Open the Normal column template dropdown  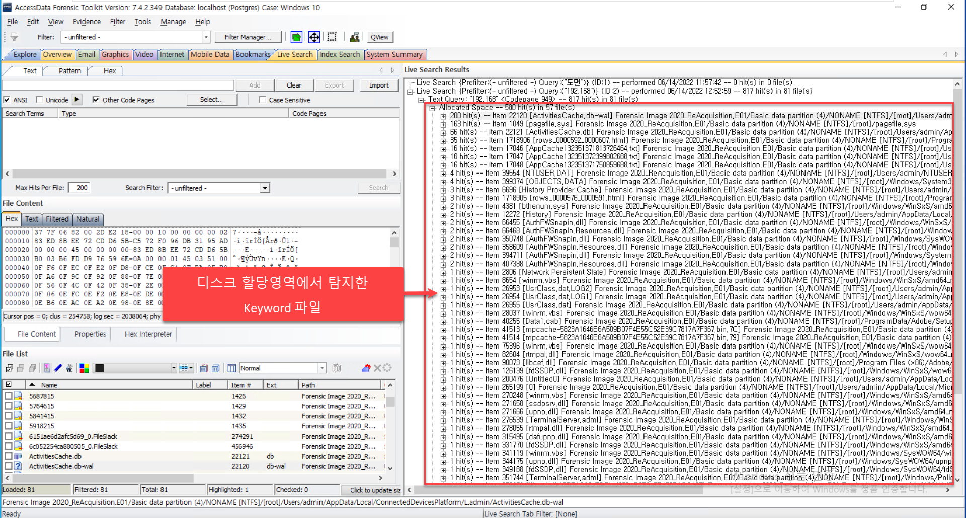pos(322,368)
